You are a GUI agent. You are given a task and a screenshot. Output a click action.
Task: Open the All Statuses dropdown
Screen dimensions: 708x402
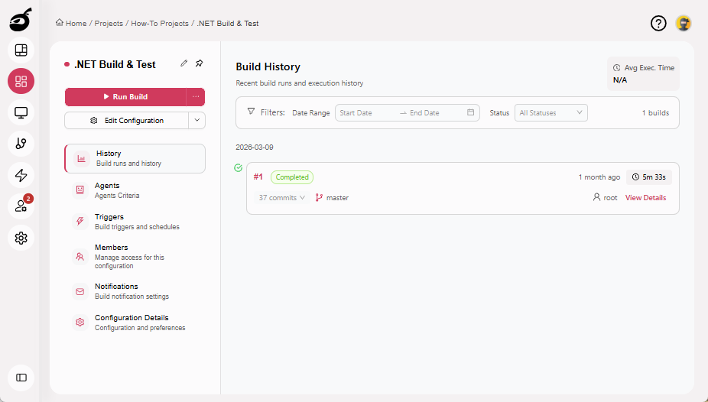(x=550, y=113)
